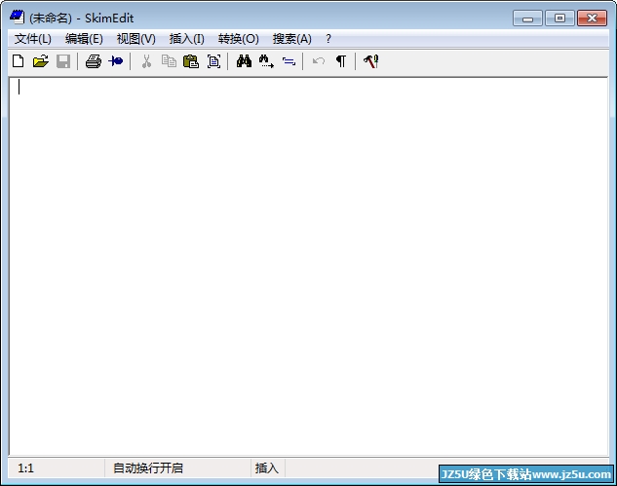Maximize the SkimEdit window
This screenshot has width=617, height=486.
tap(559, 19)
